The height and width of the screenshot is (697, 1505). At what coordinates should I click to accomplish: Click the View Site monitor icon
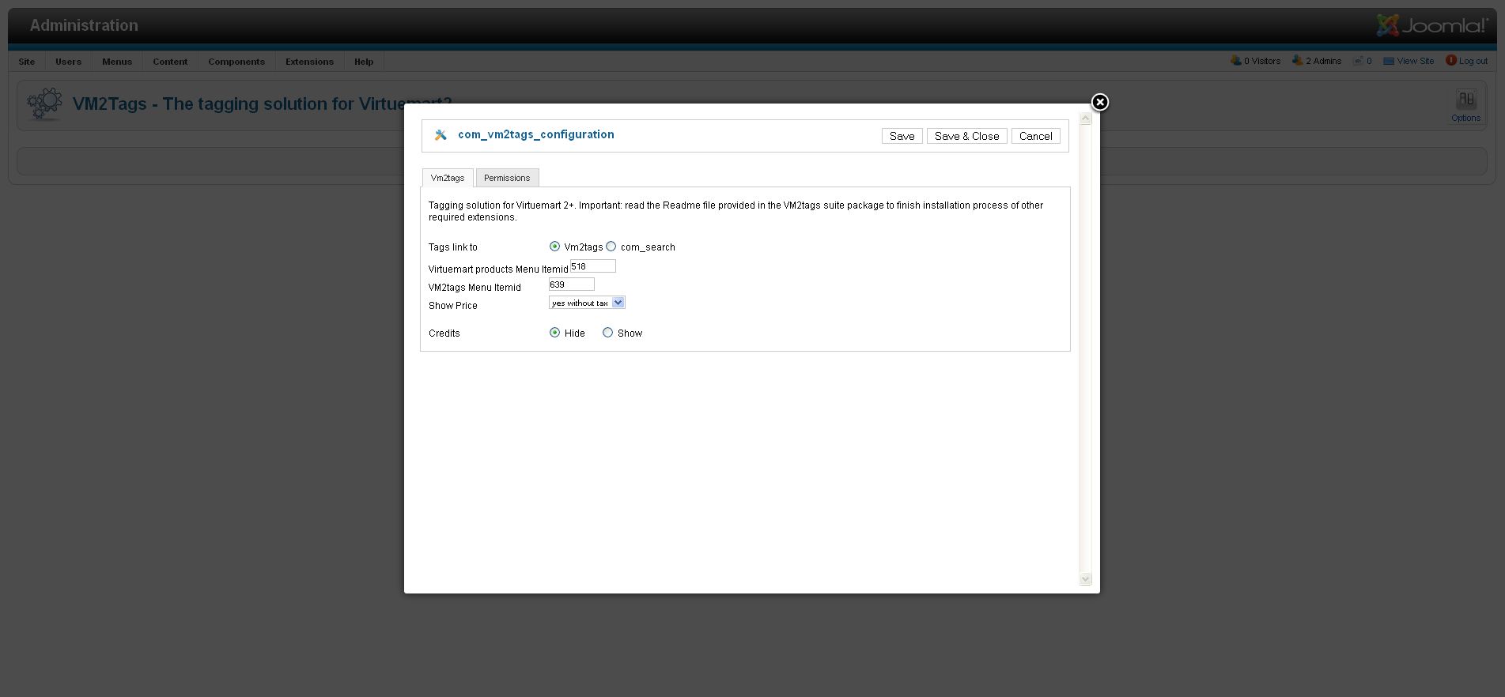1388,61
